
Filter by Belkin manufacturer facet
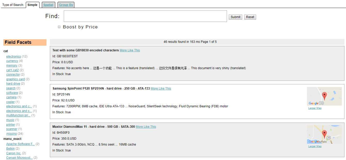(11, 149)
